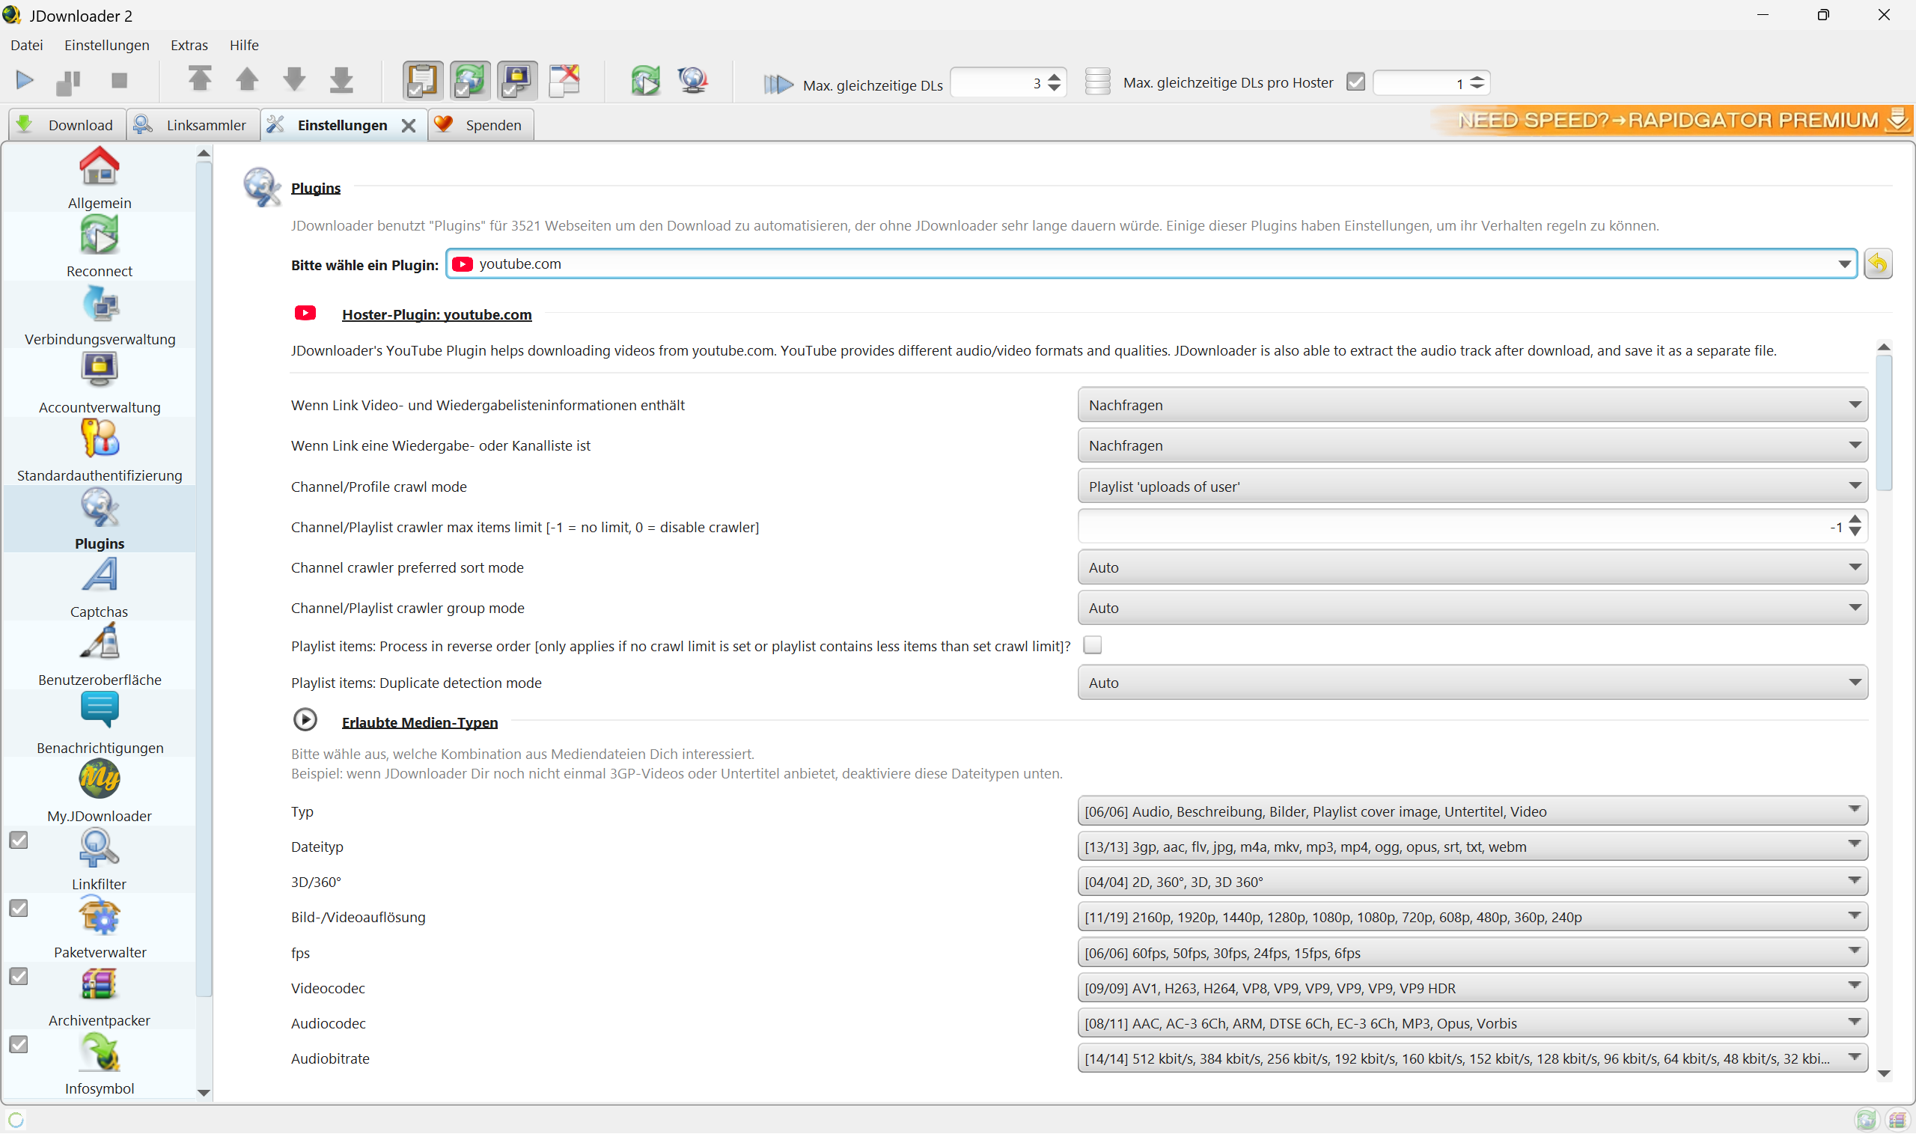Screen dimensions: 1916x1134
Task: Open Benachrichtigungen settings in the sidebar
Action: 100,723
